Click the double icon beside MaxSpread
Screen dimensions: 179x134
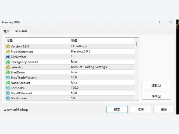8,98
